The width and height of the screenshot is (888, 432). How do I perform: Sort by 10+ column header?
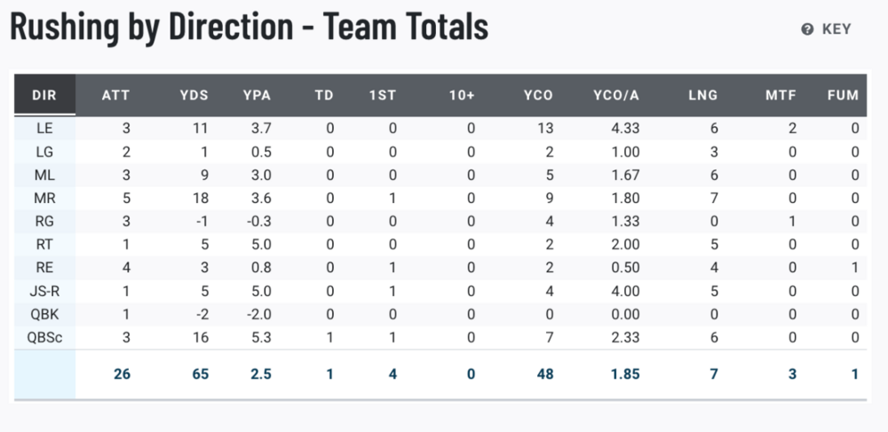click(462, 95)
